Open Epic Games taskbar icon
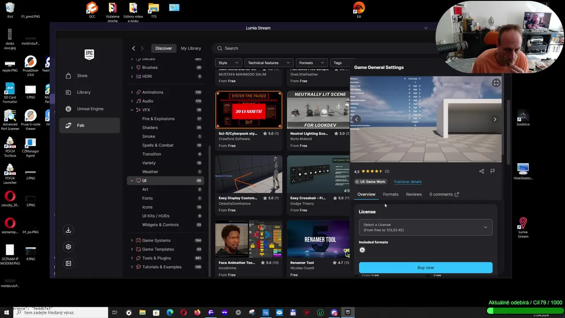565x318 pixels. click(x=348, y=313)
